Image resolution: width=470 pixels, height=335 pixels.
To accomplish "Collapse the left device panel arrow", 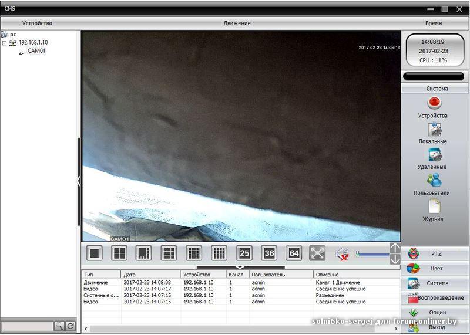I will coord(79,181).
